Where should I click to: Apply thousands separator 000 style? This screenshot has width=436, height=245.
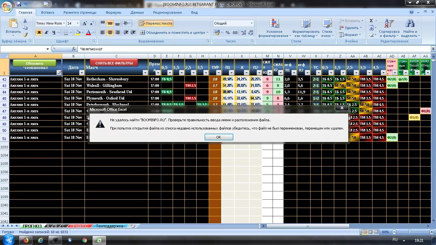(x=235, y=33)
